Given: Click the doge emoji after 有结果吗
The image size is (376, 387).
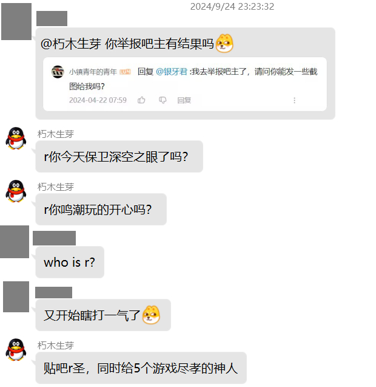Looking at the screenshot, I should [224, 44].
